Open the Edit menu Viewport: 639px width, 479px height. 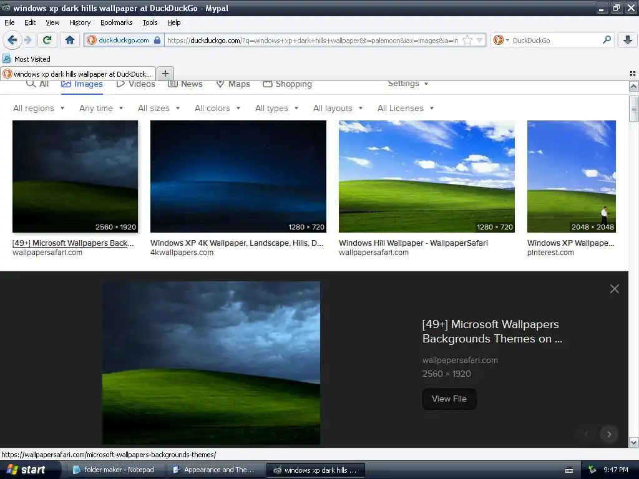click(x=30, y=22)
